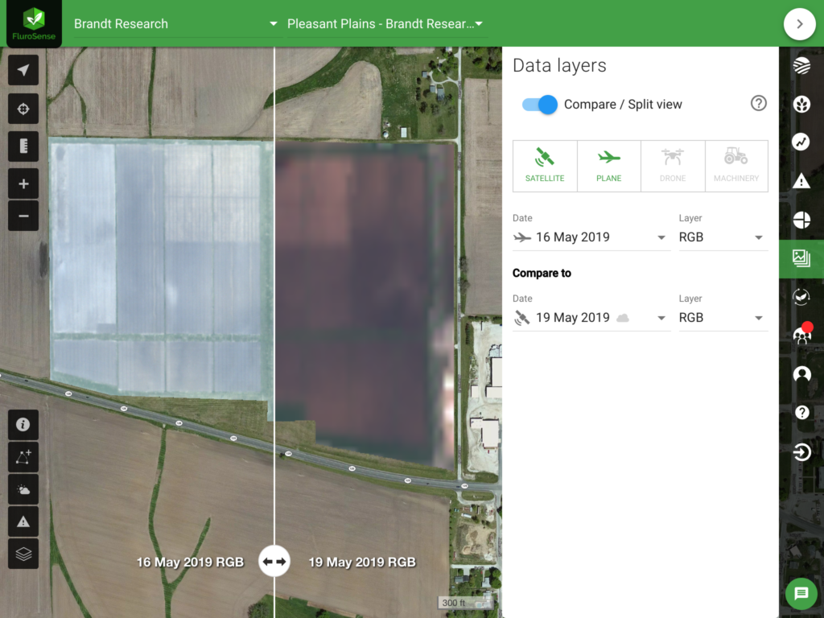Click the cloud icon beside 19 May 2019
Viewport: 824px width, 618px height.
tap(623, 318)
